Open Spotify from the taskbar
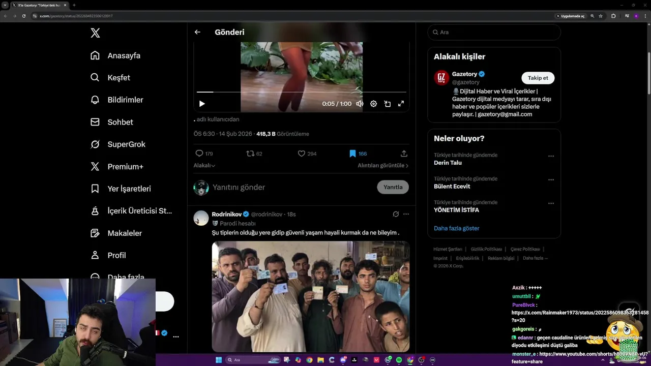The height and width of the screenshot is (366, 651). [399, 360]
